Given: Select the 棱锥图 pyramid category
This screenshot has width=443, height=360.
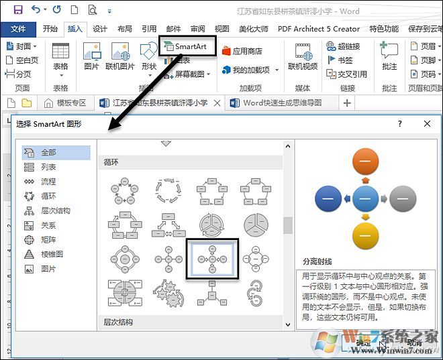Looking at the screenshot, I should pos(51,254).
